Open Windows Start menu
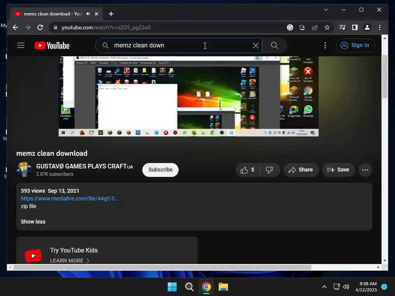This screenshot has height=296, width=395. (x=172, y=287)
